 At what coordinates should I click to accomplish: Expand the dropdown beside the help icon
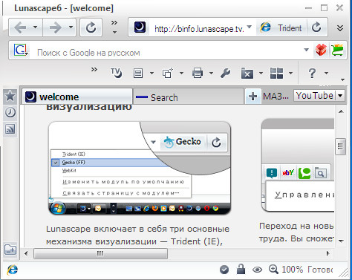click(326, 74)
